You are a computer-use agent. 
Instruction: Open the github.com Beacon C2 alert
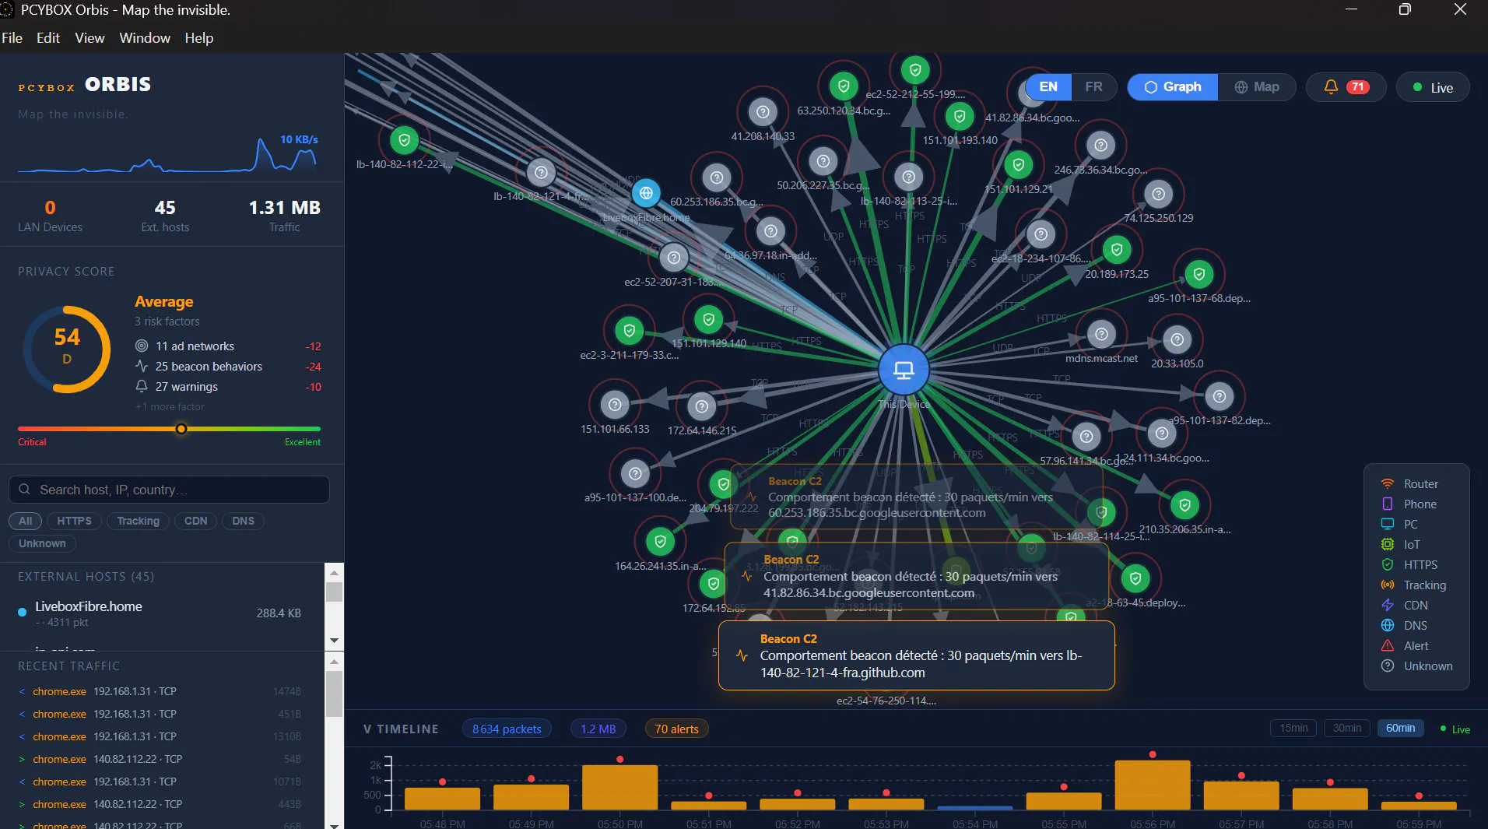(916, 655)
